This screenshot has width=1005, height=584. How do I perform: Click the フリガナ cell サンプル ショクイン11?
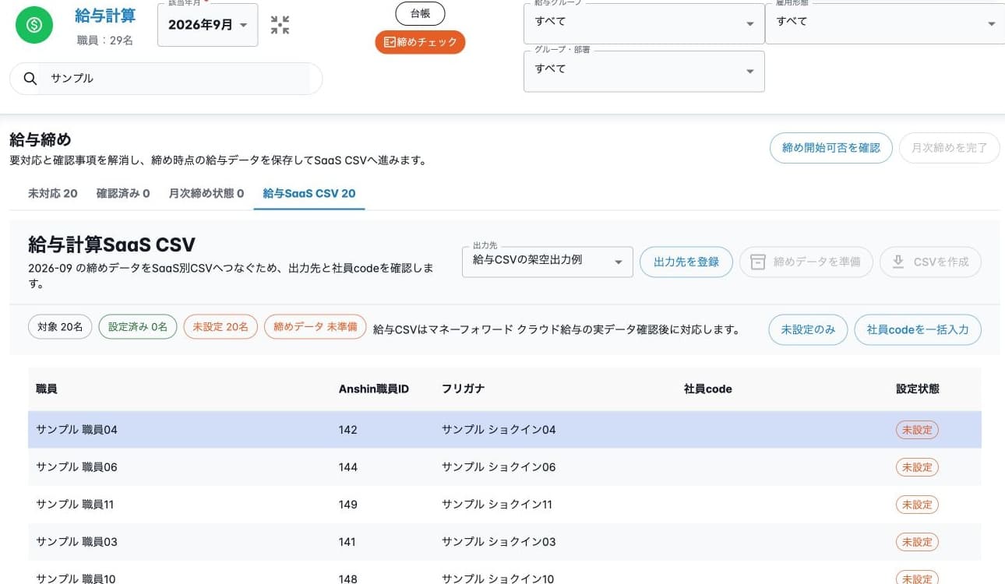tap(497, 505)
